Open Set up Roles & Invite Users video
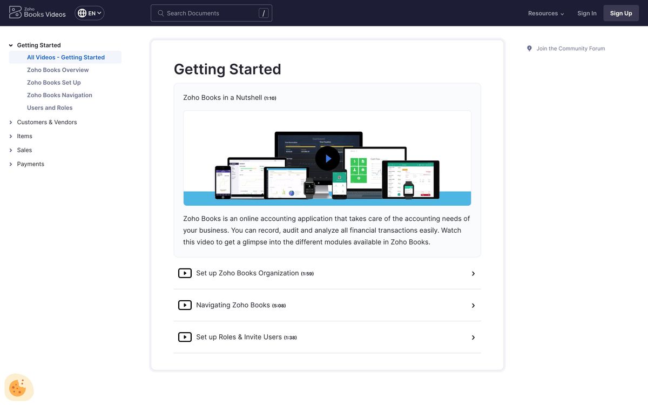 tap(239, 337)
